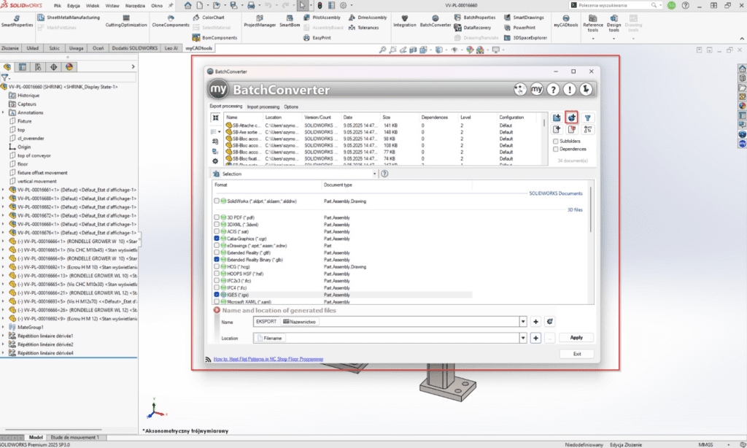Open myCADtools ribbon button

(566, 21)
